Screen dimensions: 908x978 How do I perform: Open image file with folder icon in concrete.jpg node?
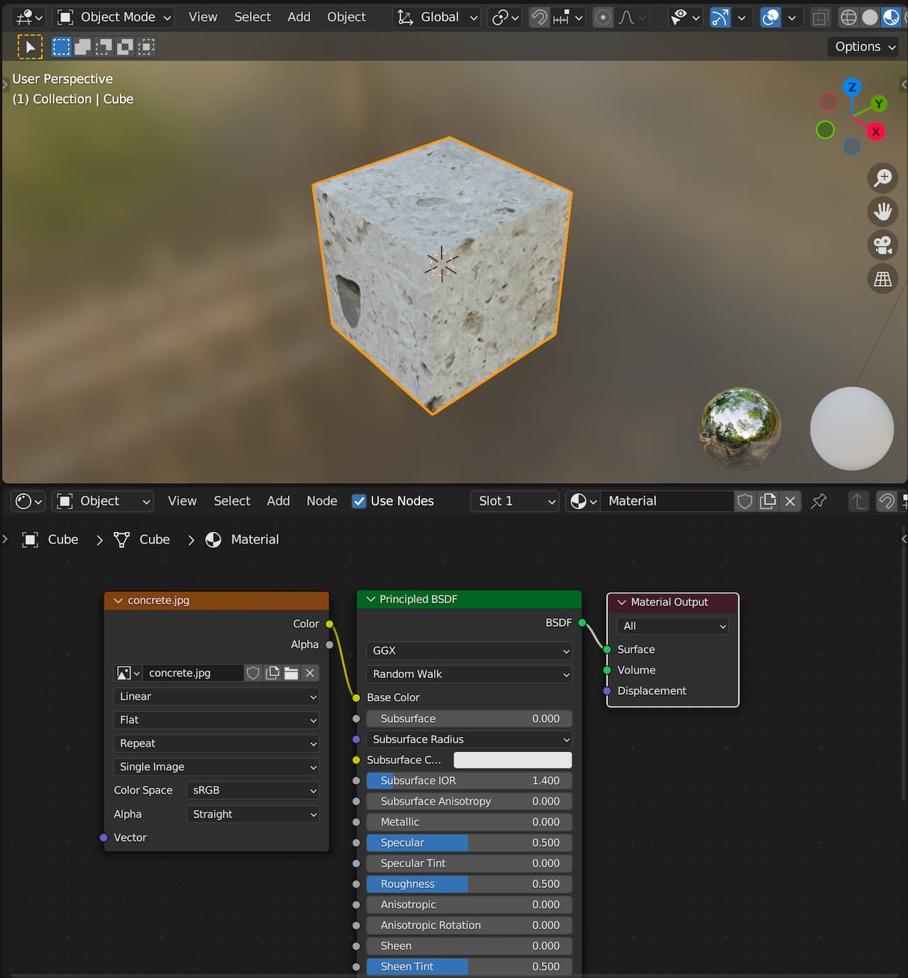291,673
